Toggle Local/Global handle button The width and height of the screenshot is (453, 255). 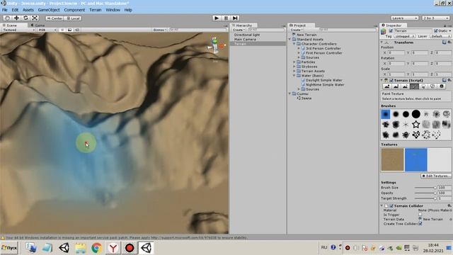[73, 18]
